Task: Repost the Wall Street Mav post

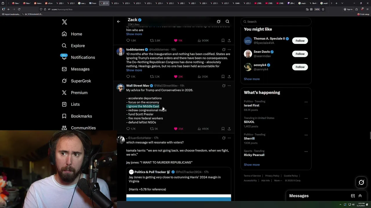Action: (x=152, y=129)
